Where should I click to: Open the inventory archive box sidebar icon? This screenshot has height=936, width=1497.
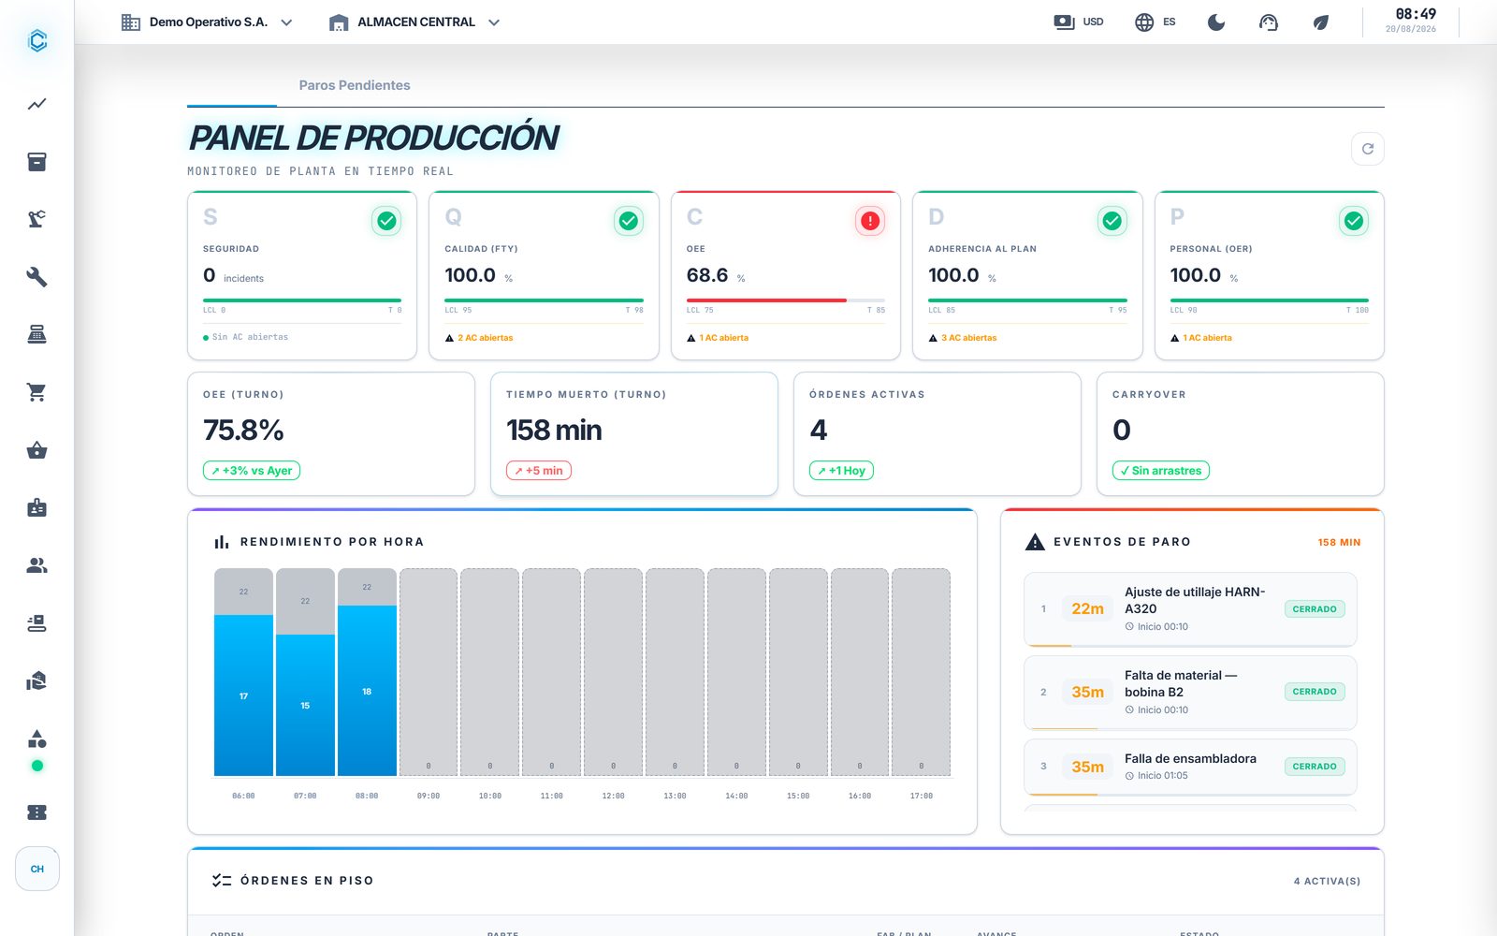[x=36, y=162]
